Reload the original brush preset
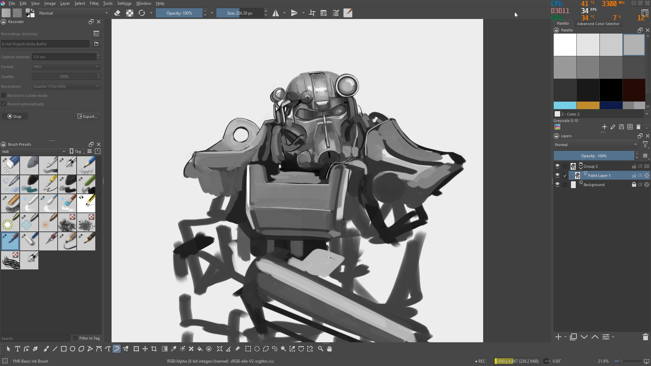Image resolution: width=651 pixels, height=366 pixels. [x=142, y=13]
